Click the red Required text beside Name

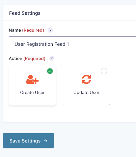click(x=33, y=30)
